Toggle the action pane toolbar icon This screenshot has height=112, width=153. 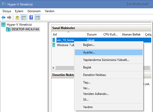tap(38, 17)
